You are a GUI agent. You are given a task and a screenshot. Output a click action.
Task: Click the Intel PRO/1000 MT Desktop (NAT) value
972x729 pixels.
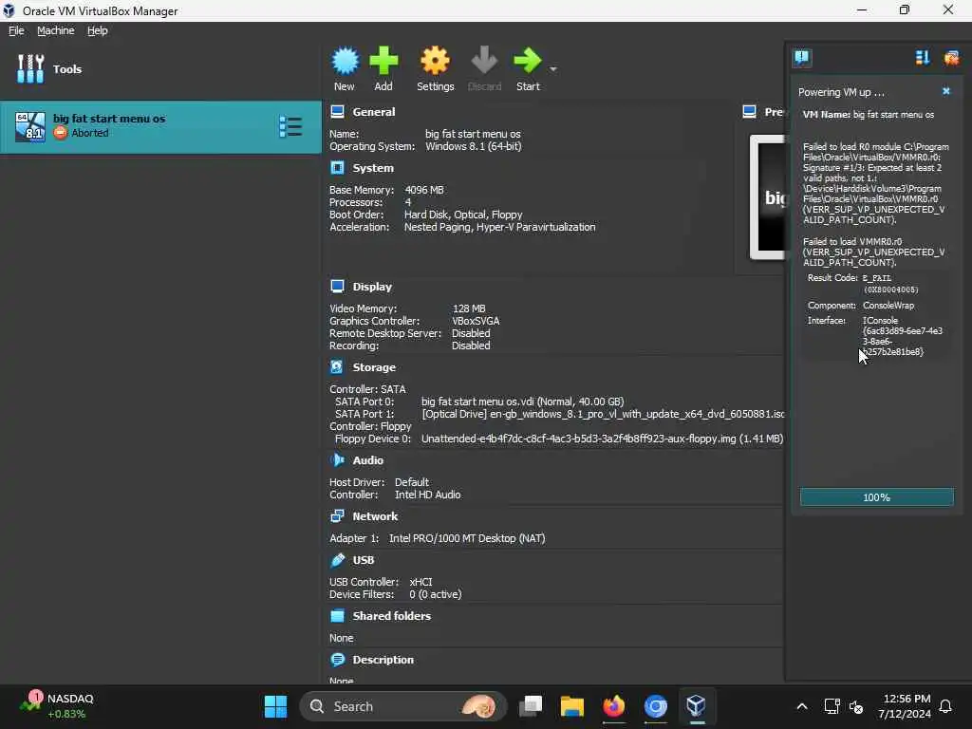(x=467, y=538)
